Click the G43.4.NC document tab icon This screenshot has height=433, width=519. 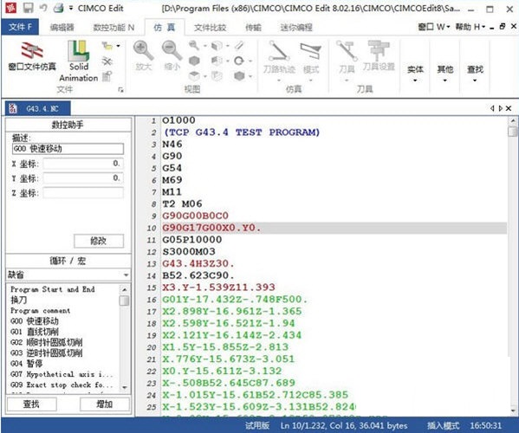click(x=13, y=108)
